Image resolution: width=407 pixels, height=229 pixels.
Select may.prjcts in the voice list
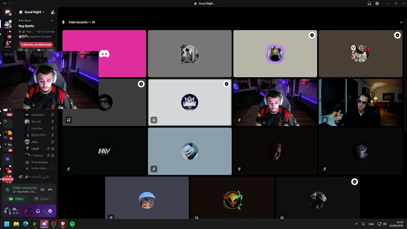coord(39,115)
